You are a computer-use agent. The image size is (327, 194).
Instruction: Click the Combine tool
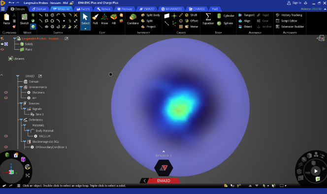pyautogui.click(x=133, y=19)
